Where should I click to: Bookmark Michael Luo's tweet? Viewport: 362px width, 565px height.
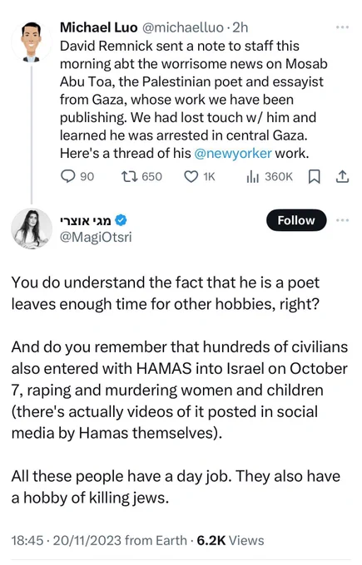coord(314,176)
